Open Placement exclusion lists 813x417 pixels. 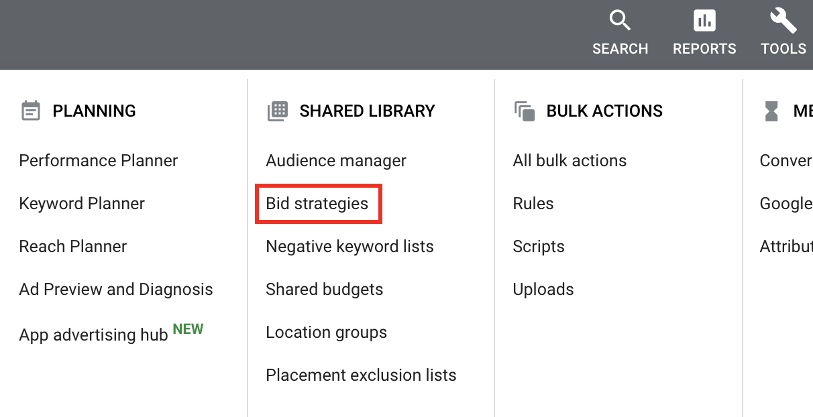click(361, 375)
